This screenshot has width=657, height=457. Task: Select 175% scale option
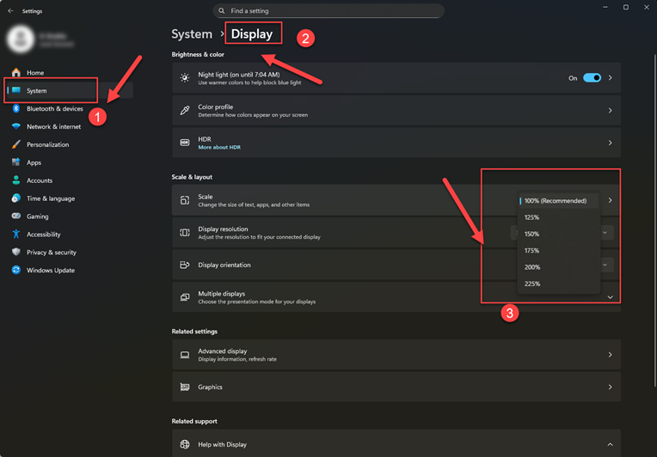(x=558, y=251)
